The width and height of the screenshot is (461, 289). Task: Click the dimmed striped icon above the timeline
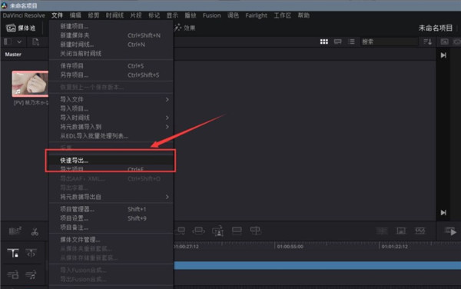pyautogui.click(x=382, y=231)
